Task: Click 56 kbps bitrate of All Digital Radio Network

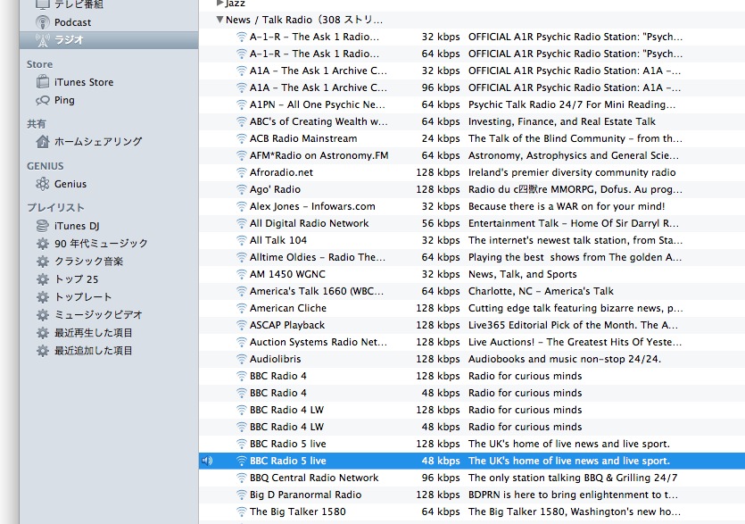Action: 441,223
